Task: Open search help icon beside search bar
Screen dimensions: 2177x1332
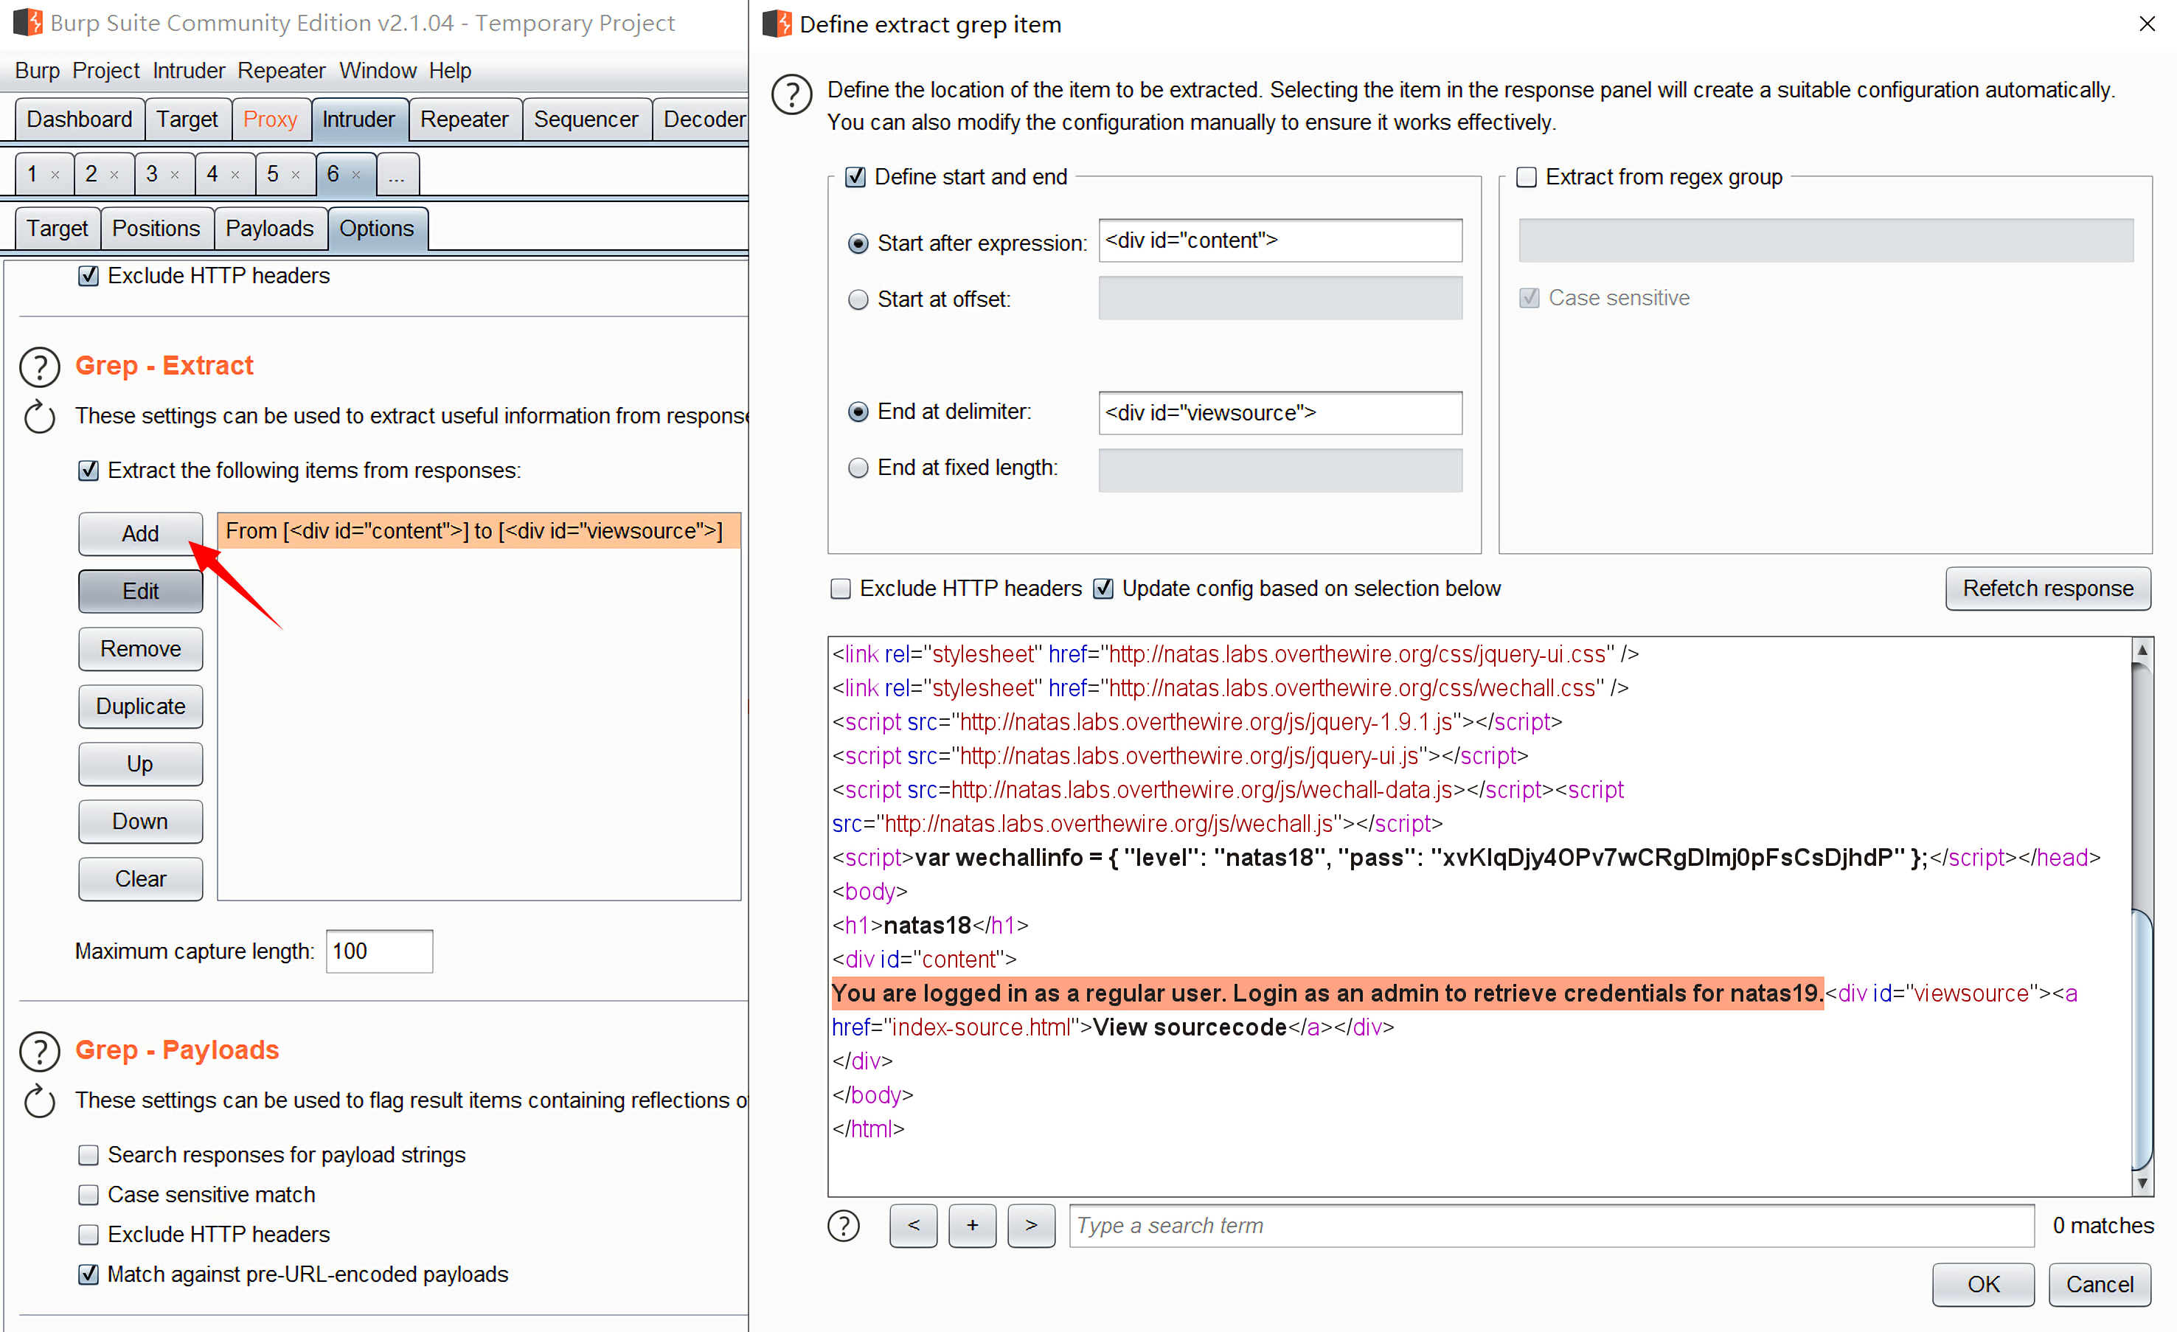Action: click(844, 1225)
